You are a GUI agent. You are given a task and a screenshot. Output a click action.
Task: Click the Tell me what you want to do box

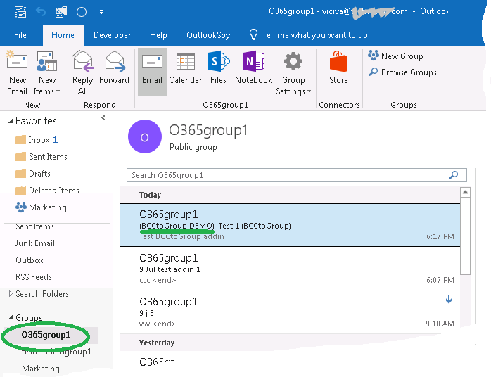308,35
